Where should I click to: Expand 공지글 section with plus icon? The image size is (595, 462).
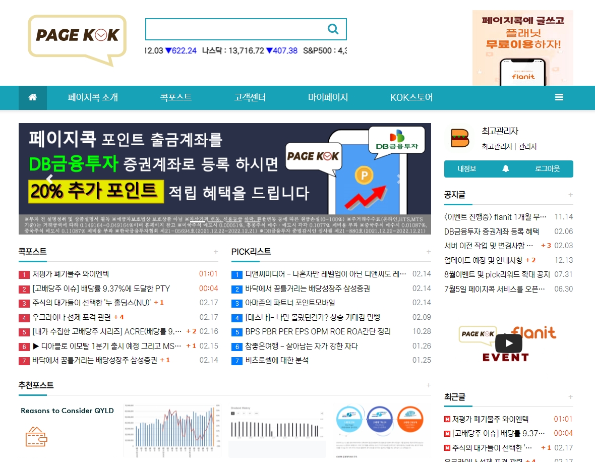coord(571,195)
